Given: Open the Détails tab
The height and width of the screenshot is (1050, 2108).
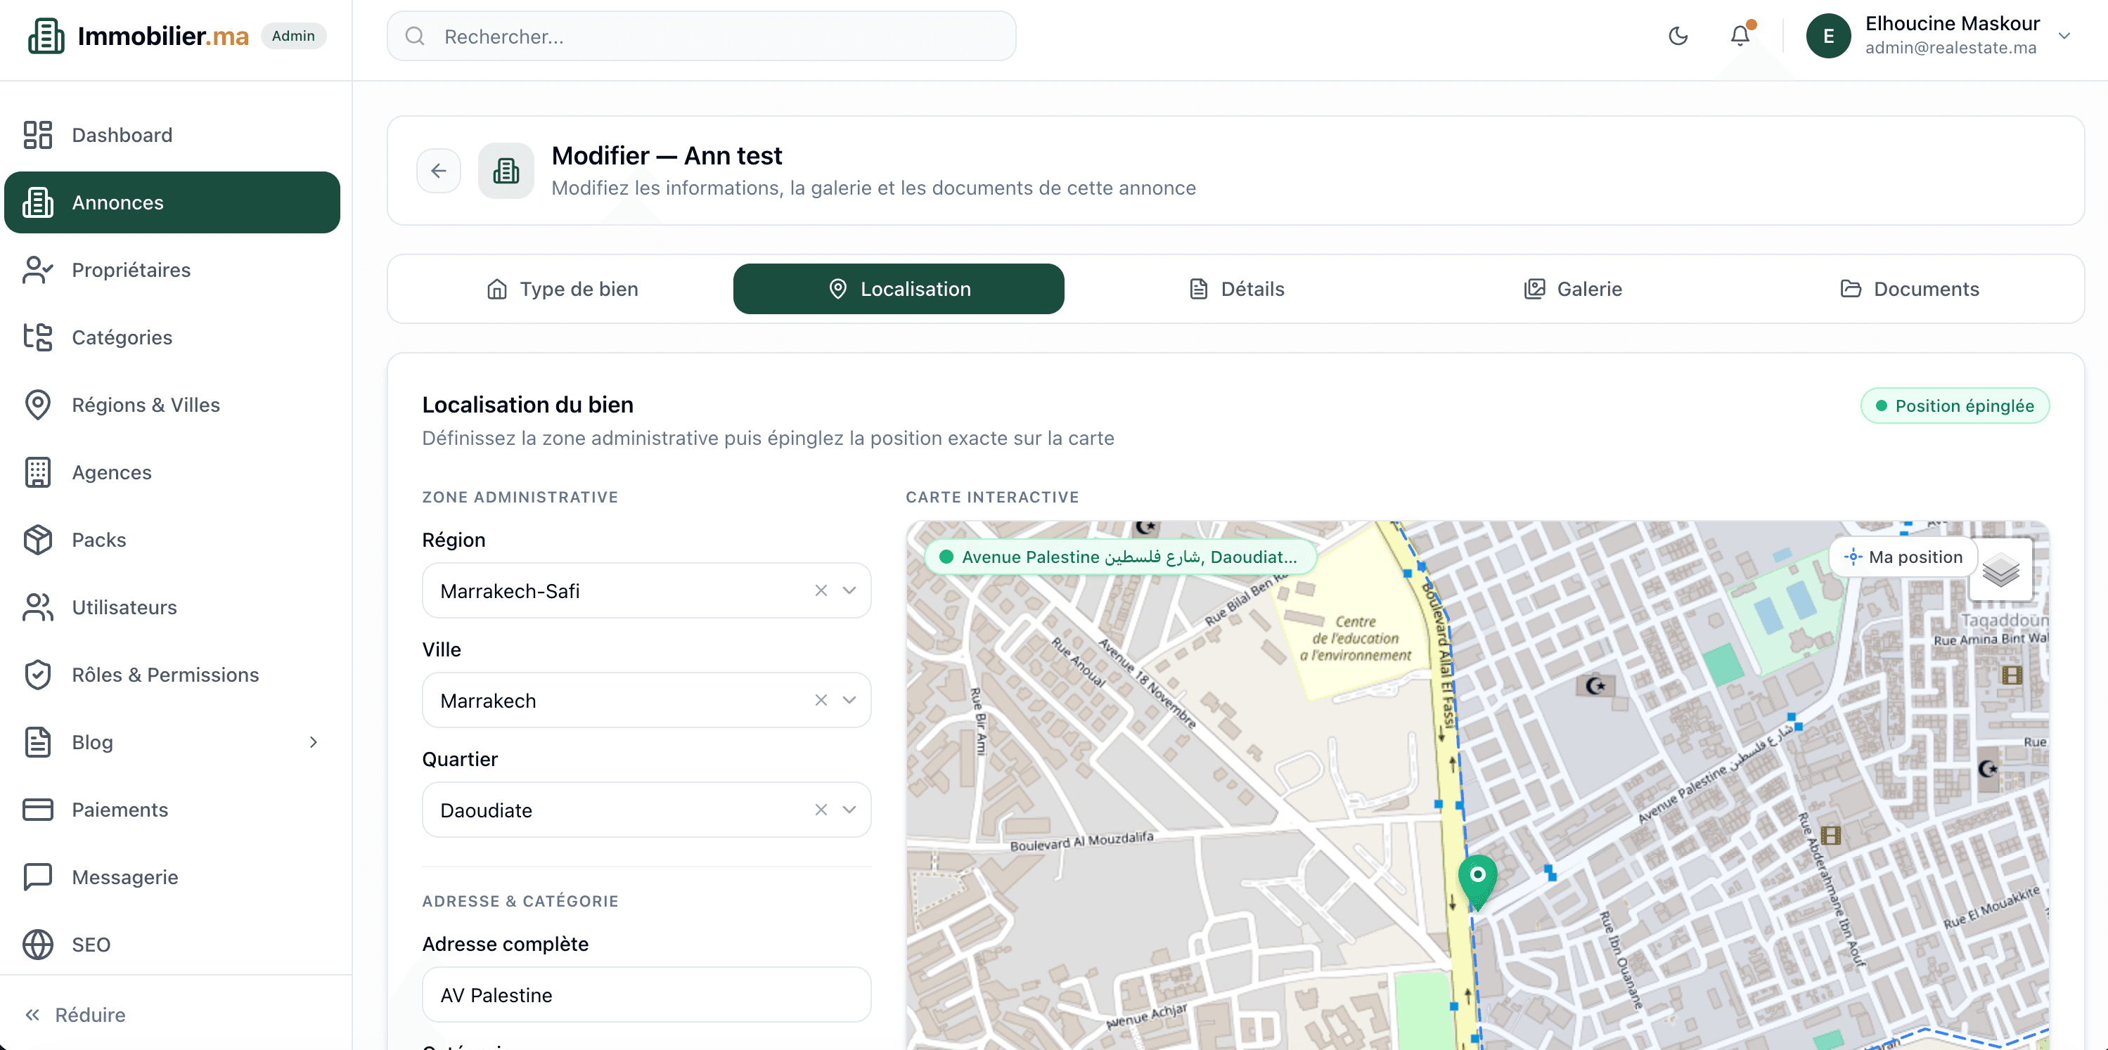Looking at the screenshot, I should (x=1235, y=288).
